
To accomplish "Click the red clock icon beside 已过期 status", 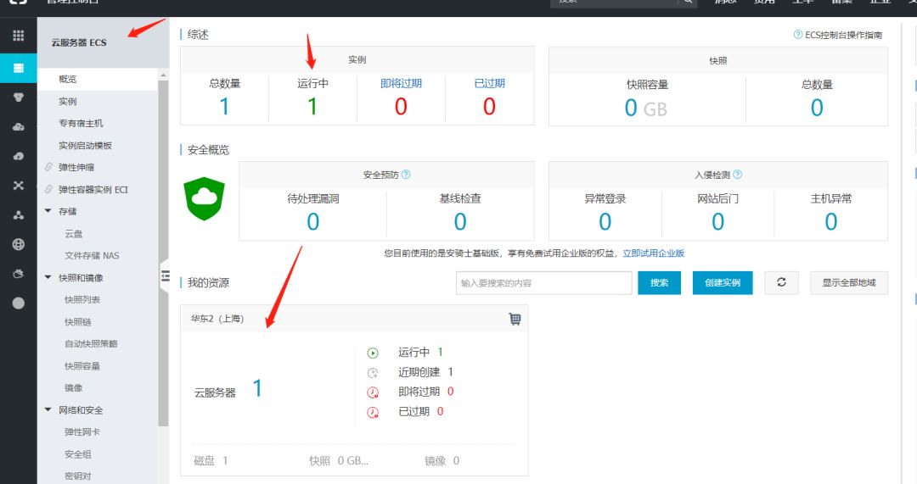I will point(373,412).
